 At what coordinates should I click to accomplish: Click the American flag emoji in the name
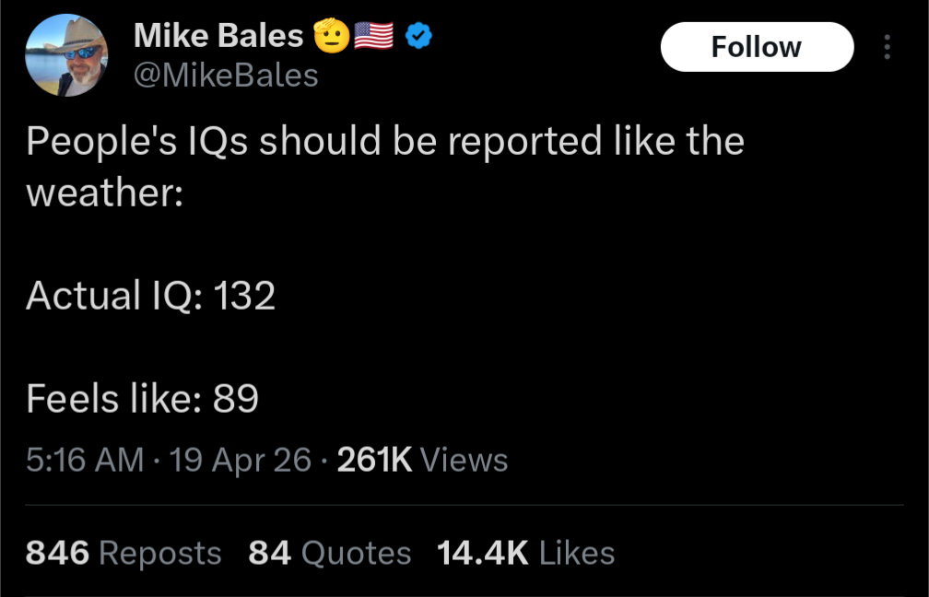[371, 36]
